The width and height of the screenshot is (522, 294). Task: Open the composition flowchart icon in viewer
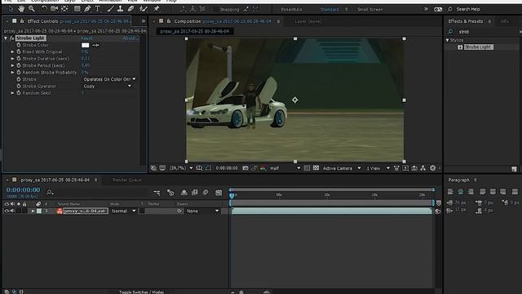[422, 168]
